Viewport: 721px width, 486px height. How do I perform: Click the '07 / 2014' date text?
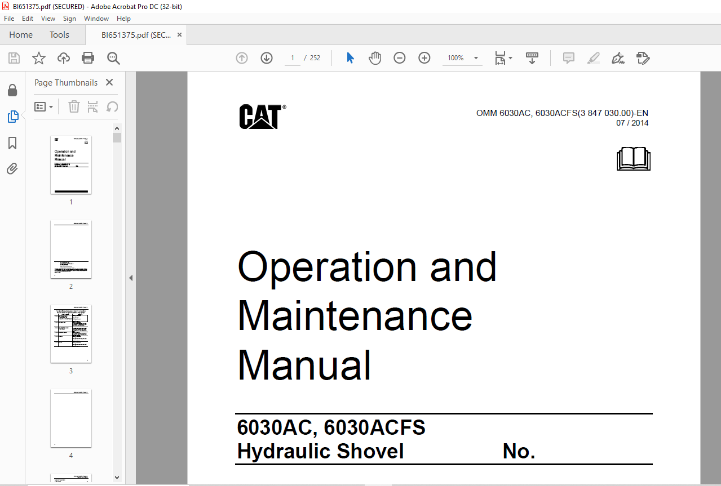(632, 123)
